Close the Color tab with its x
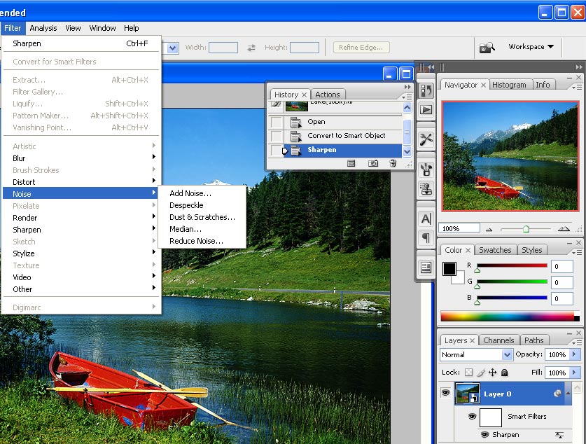The image size is (586, 444). coord(468,250)
